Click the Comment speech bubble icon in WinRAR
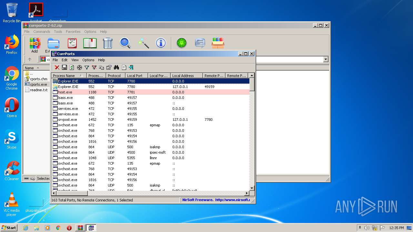This screenshot has height=232, width=413. [x=200, y=43]
